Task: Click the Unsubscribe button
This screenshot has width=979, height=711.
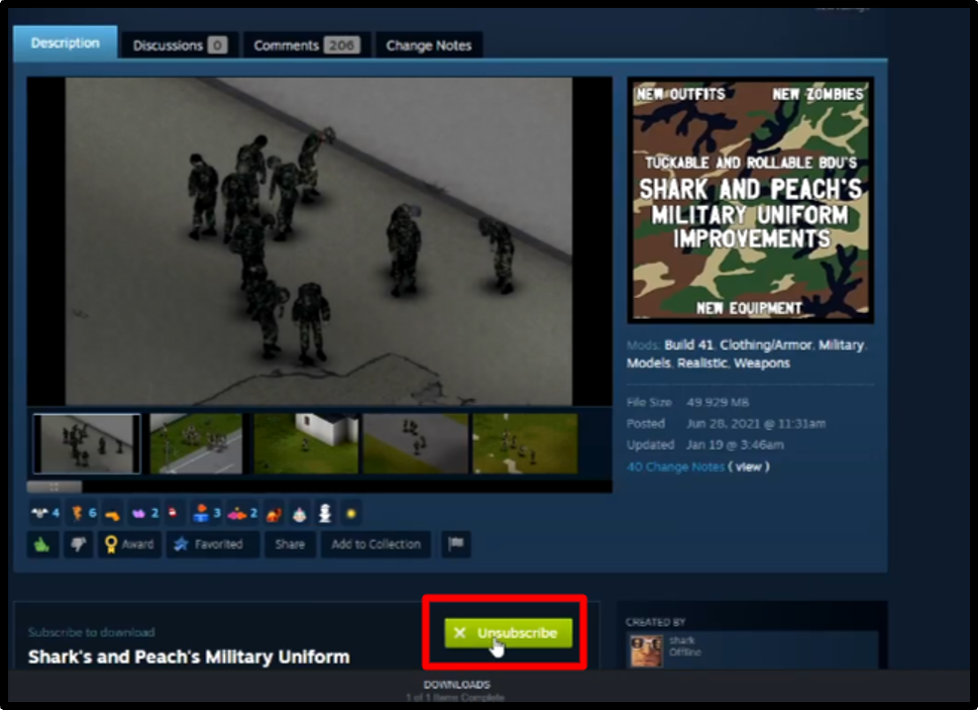Action: coord(508,633)
